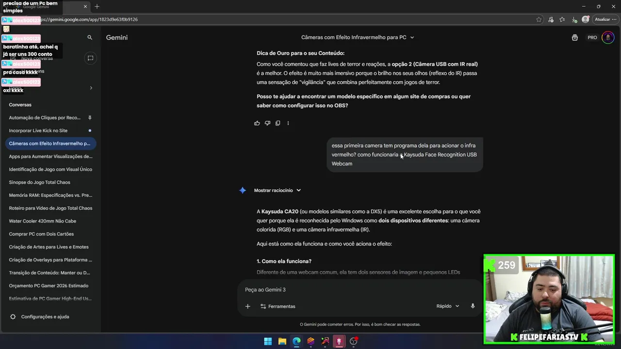Viewport: 621px width, 349px height.
Task: Open the OBS Studio taskbar icon
Action: (x=354, y=341)
